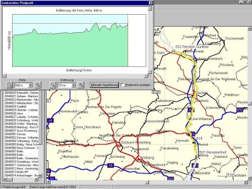Click the A6 motorway shield near Alfeld

pyautogui.click(x=110, y=165)
